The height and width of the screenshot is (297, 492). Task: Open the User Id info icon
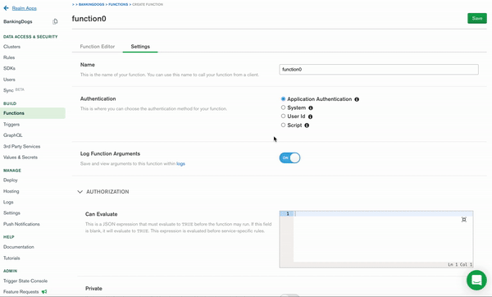coord(310,117)
